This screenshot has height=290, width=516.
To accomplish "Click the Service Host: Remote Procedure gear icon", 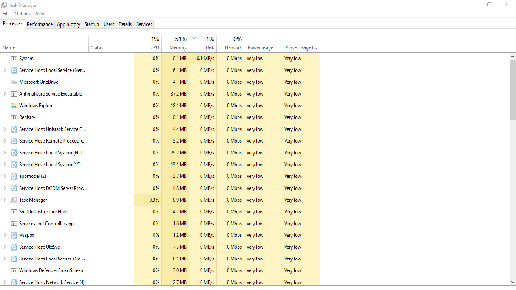I will point(14,141).
